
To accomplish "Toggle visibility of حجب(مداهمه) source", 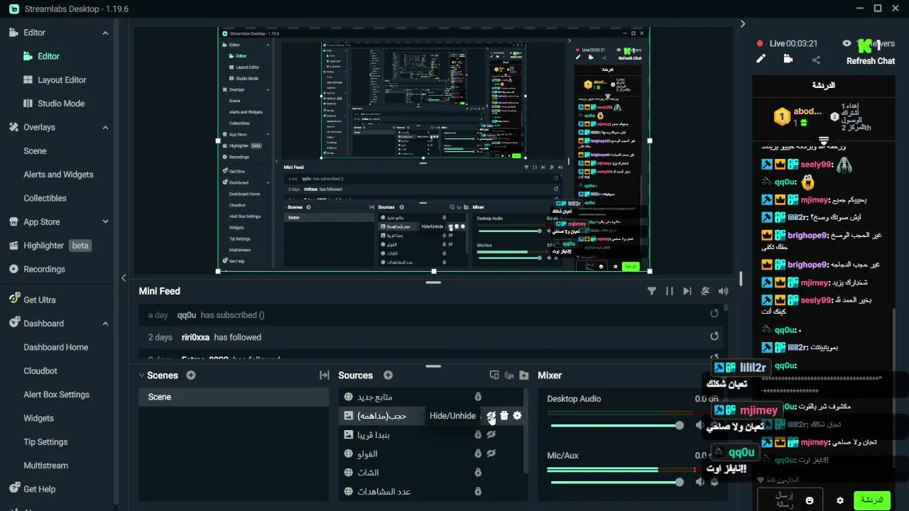I will click(491, 416).
